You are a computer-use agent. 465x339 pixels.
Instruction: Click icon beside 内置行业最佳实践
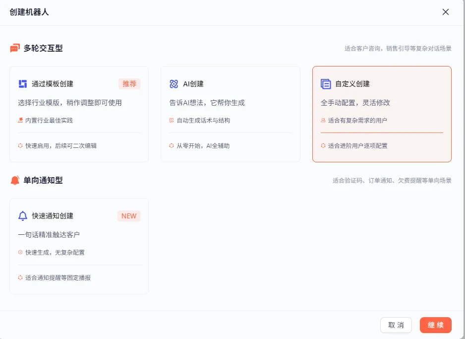point(20,120)
